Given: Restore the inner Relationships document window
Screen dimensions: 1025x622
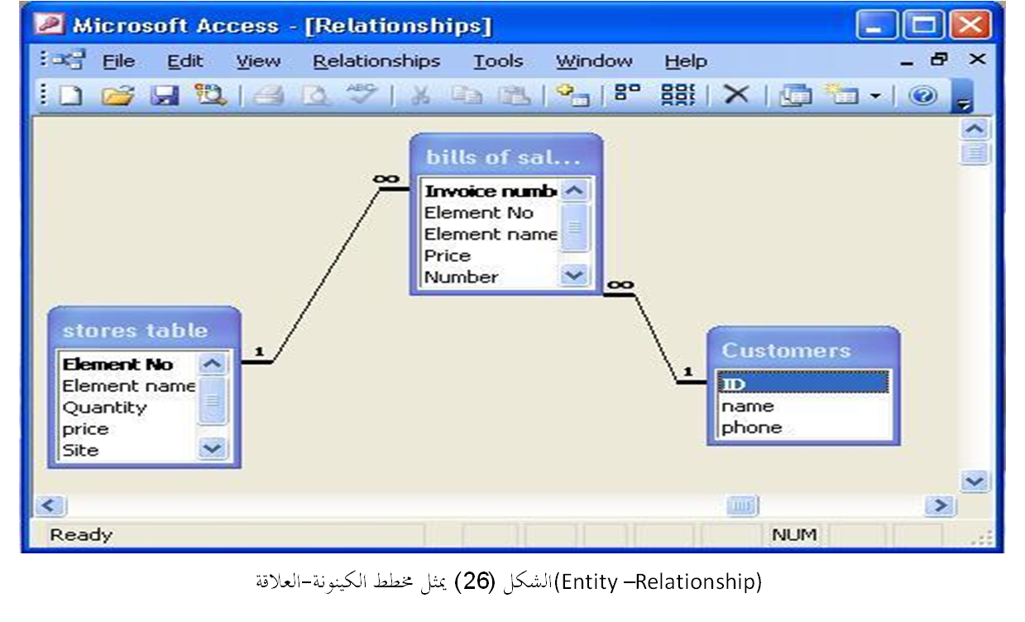Looking at the screenshot, I should point(939,60).
